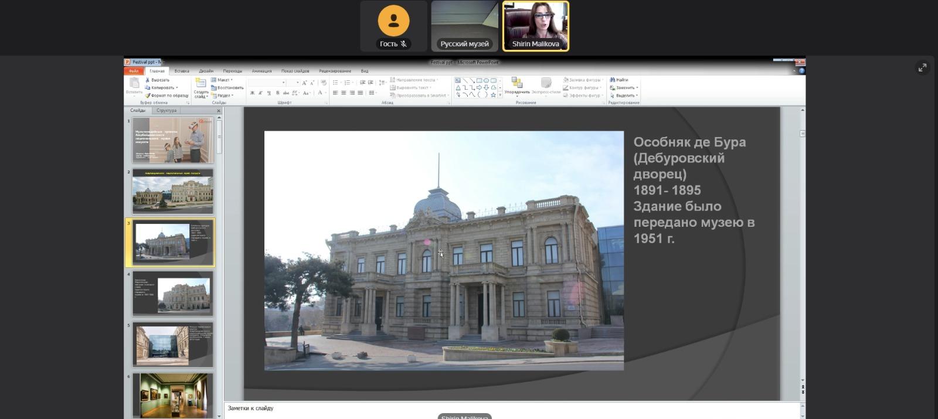Close the slides thumbnail pane
938x419 pixels.
[x=219, y=111]
